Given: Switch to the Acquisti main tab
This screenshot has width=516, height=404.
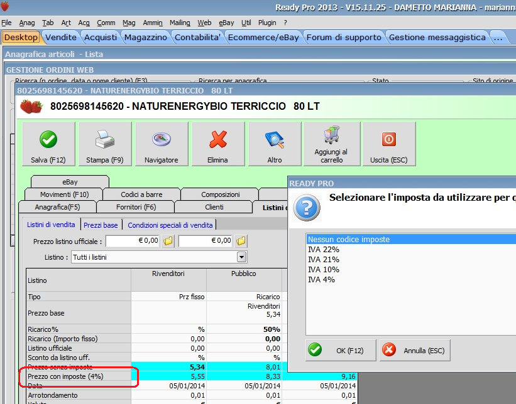Looking at the screenshot, I should click(x=101, y=38).
